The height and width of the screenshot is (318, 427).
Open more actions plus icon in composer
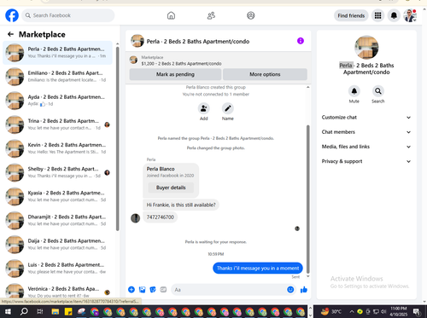click(132, 290)
